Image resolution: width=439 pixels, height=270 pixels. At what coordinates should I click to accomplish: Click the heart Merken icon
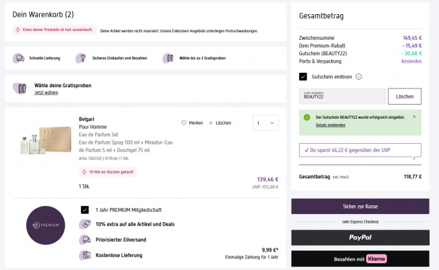coord(184,123)
